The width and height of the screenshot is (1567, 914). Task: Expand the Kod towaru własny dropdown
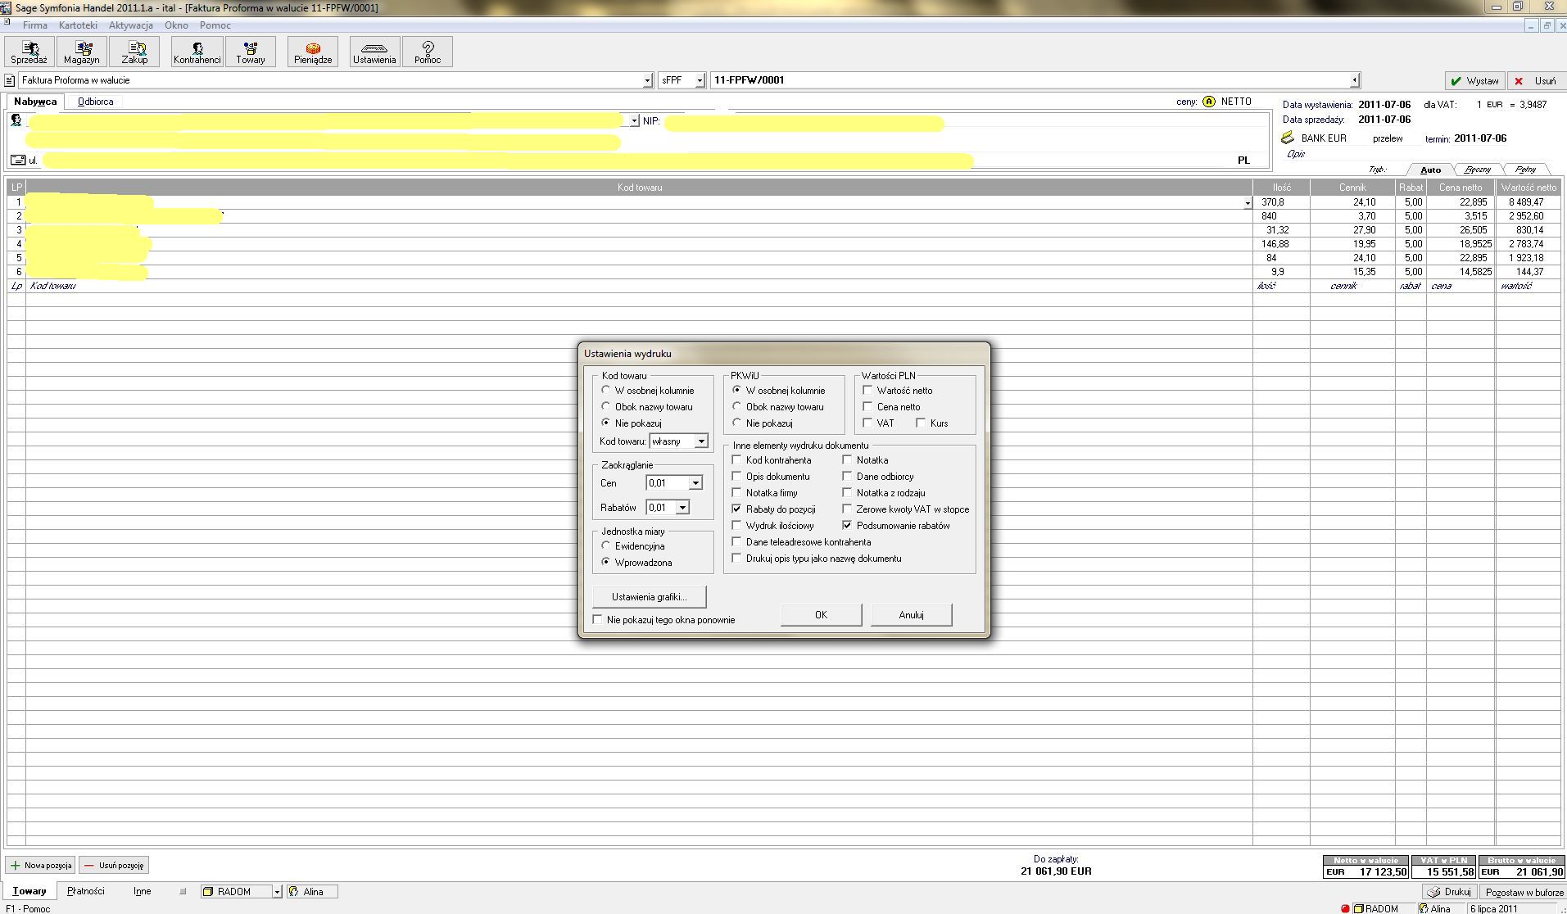click(x=701, y=441)
